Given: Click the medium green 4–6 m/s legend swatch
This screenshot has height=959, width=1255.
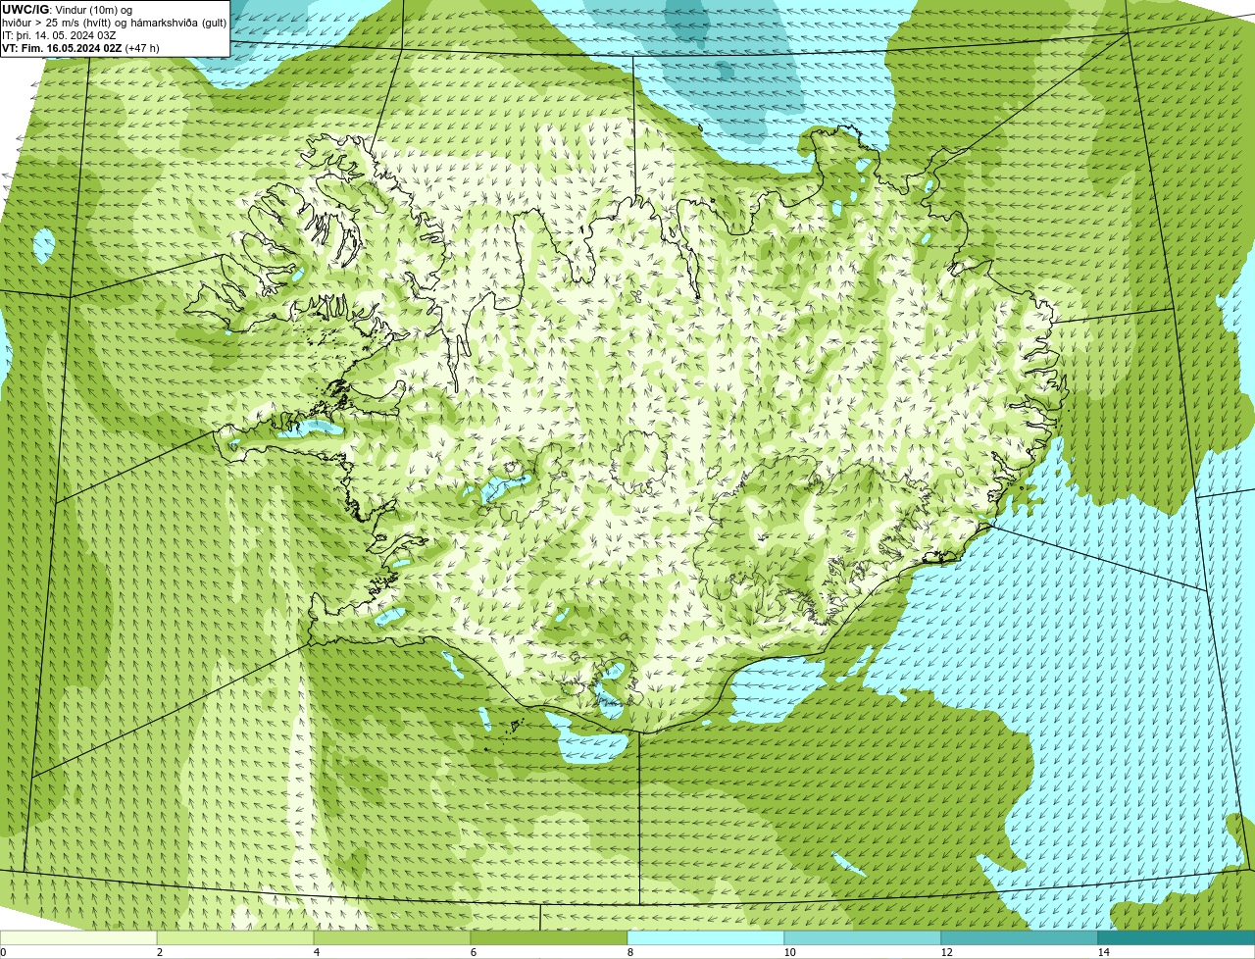Looking at the screenshot, I should (x=392, y=937).
